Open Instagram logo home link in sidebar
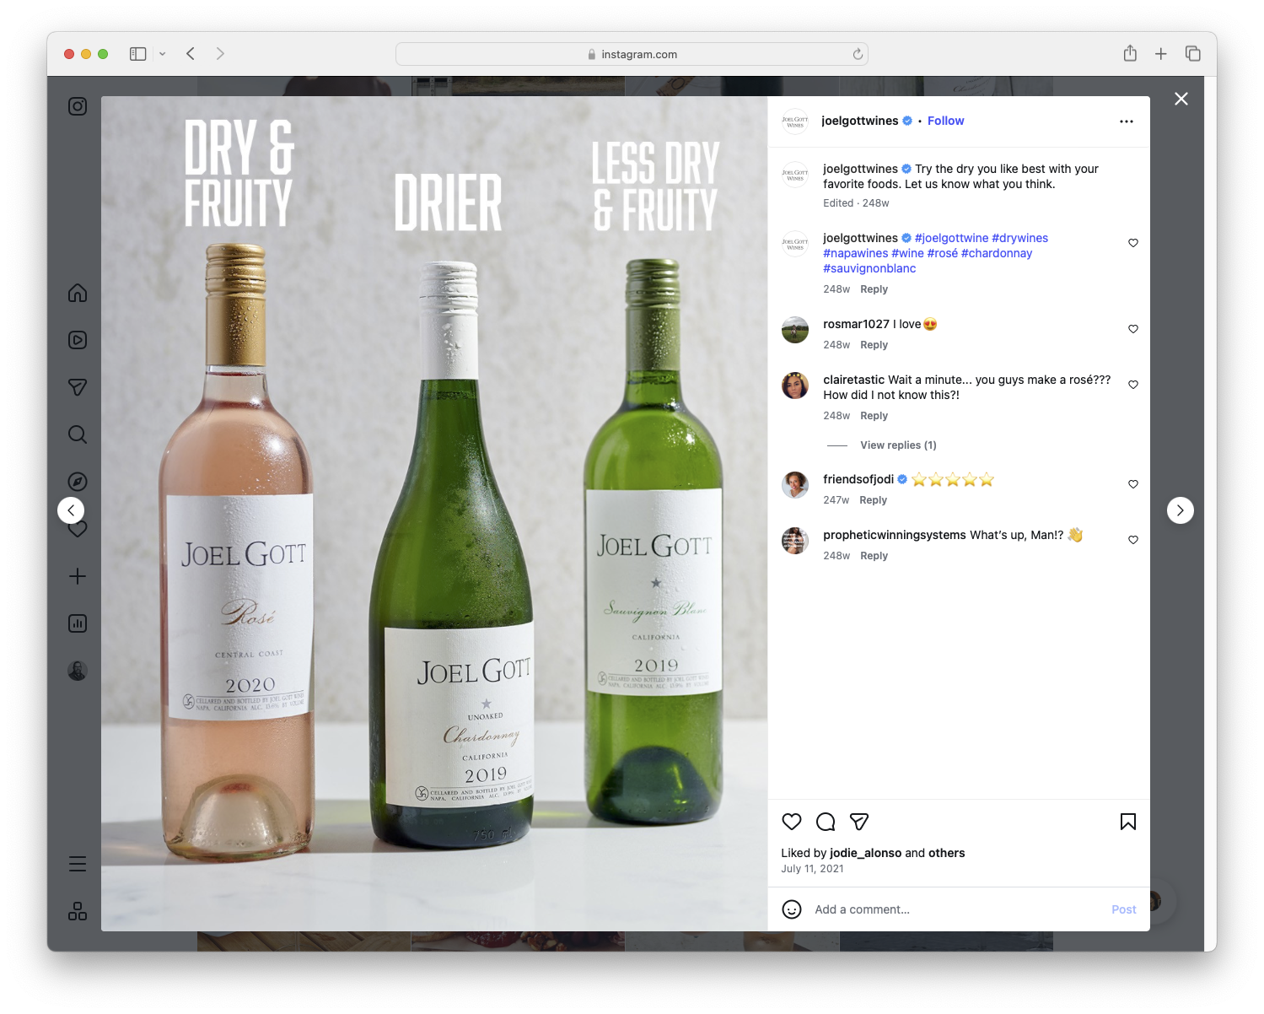Image resolution: width=1264 pixels, height=1014 pixels. point(78,106)
